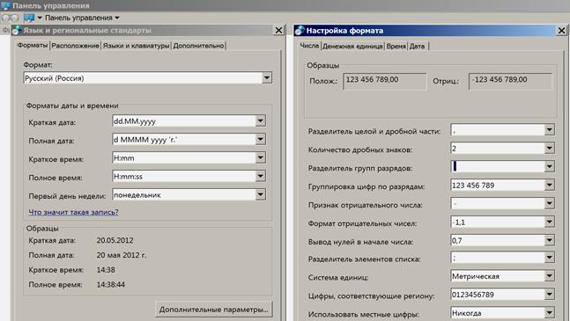The height and width of the screenshot is (321, 570).
Task: Click the Дополнительные параметры button
Action: coord(214,310)
